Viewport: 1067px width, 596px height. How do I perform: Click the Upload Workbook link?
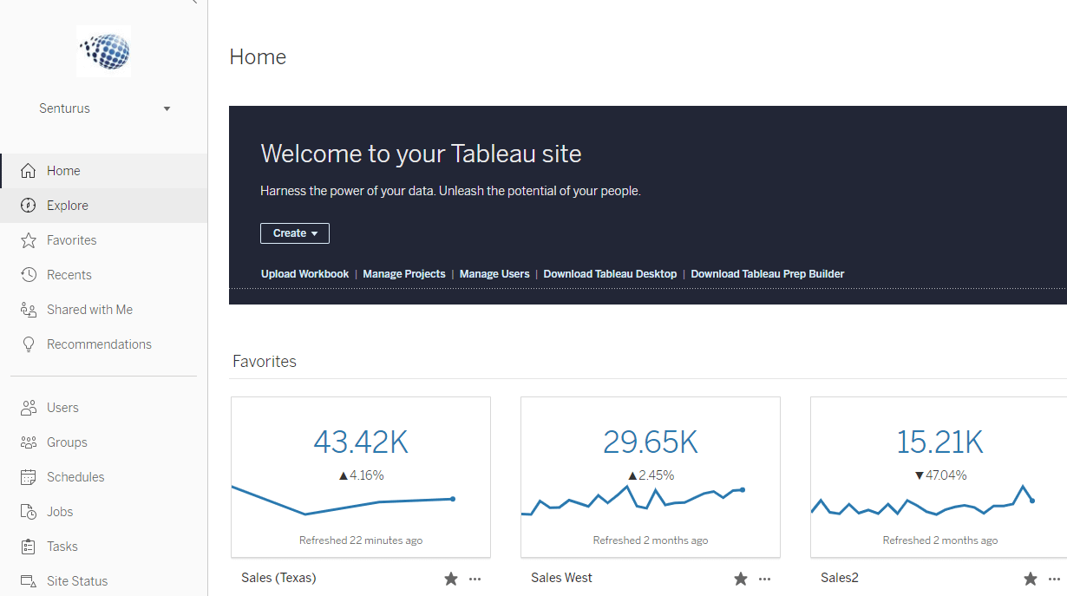click(304, 273)
